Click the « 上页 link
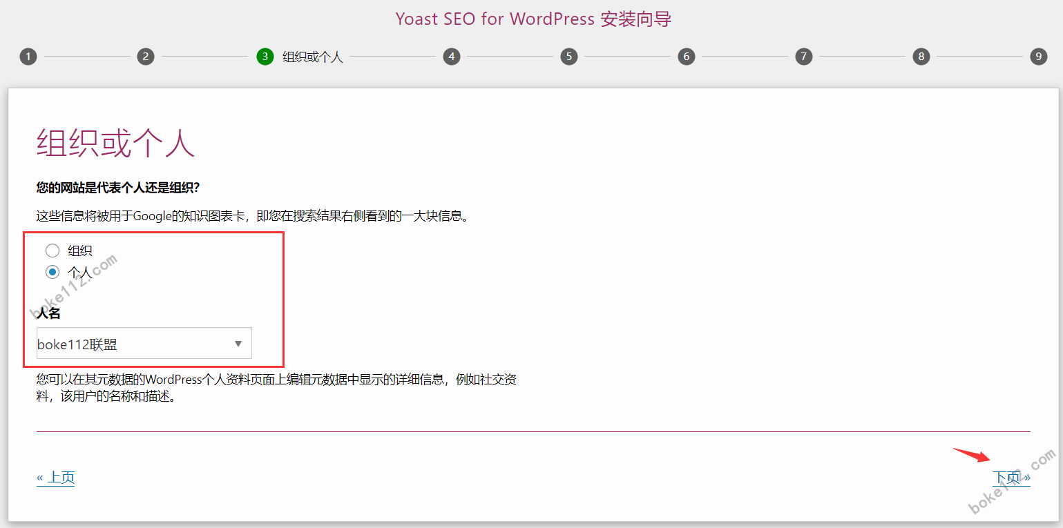This screenshot has width=1063, height=528. (x=55, y=476)
